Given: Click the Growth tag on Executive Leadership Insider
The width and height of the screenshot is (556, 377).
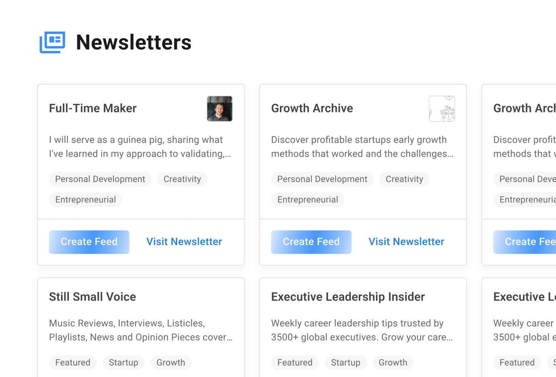Looking at the screenshot, I should (393, 362).
